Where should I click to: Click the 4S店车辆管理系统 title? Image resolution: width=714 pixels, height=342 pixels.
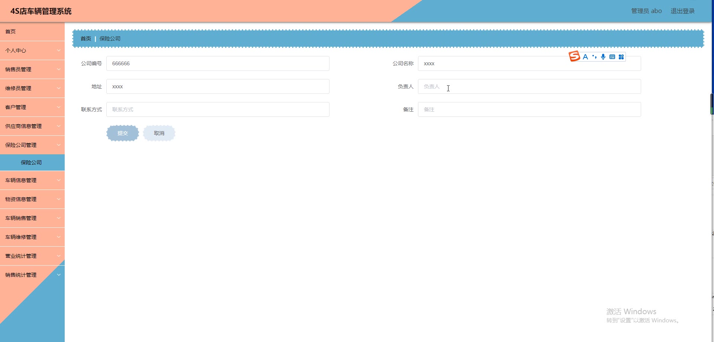pos(41,11)
